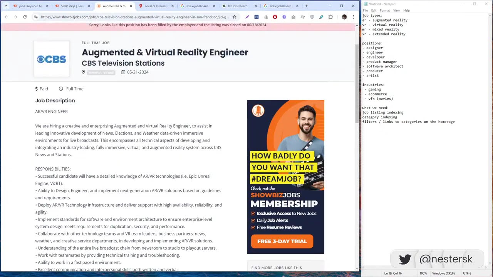Image resolution: width=493 pixels, height=277 pixels.
Task: Reload the current page
Action: 25,17
